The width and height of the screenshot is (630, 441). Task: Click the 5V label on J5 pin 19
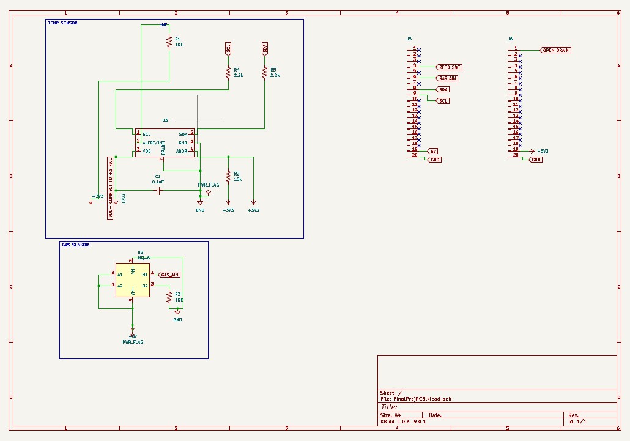(432, 152)
